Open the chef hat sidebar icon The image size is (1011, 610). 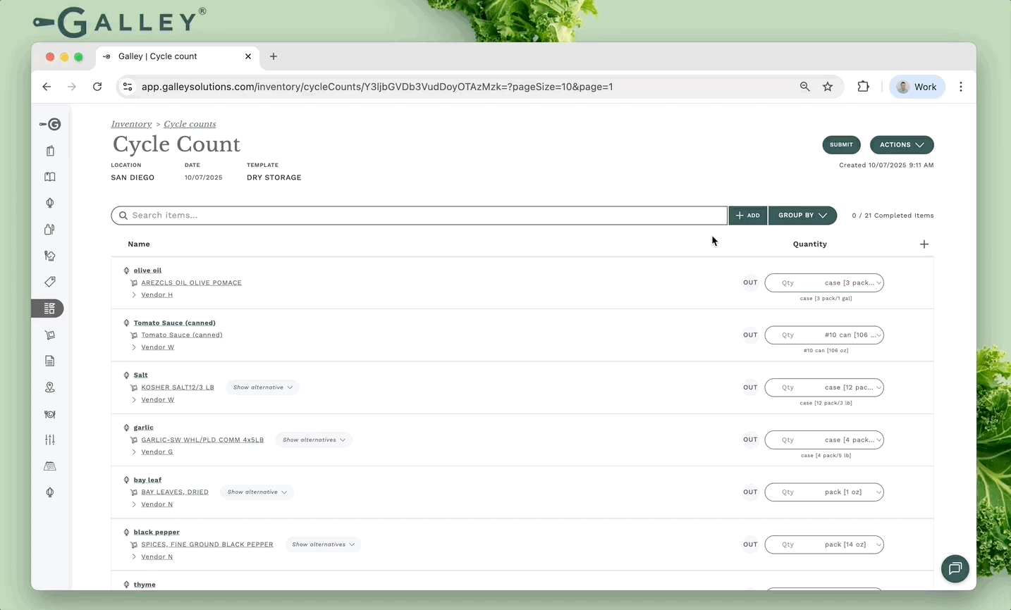click(50, 256)
